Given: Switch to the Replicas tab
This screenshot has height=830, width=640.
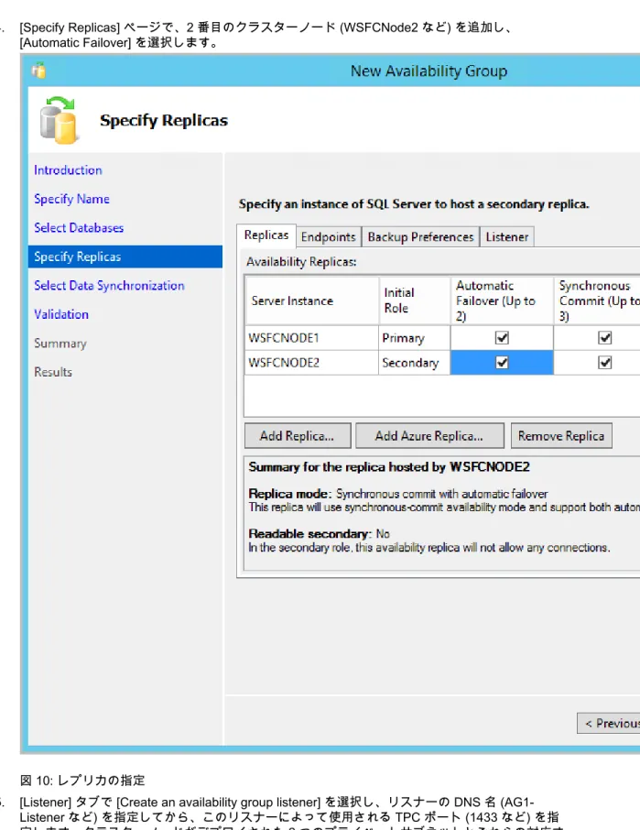Looking at the screenshot, I should (266, 235).
